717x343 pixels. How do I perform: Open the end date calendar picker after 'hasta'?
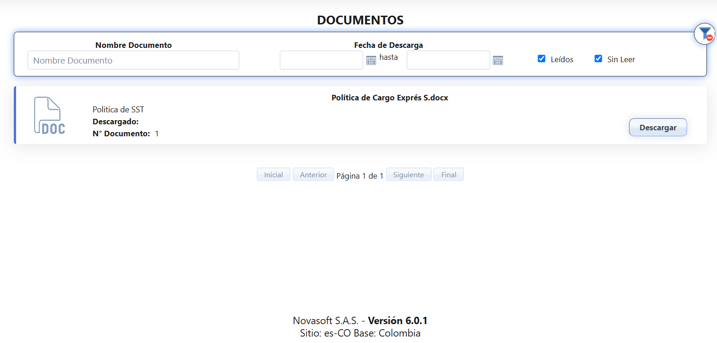(497, 60)
